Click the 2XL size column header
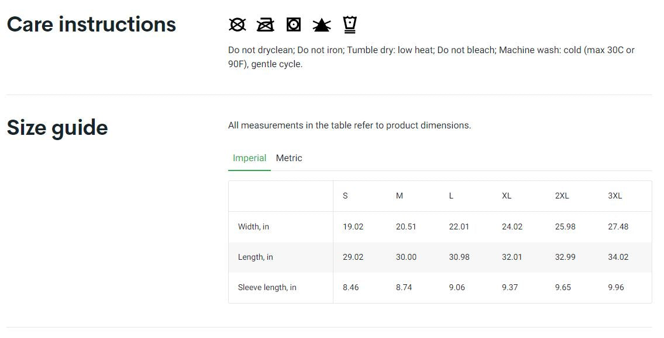This screenshot has width=664, height=338. (x=562, y=196)
